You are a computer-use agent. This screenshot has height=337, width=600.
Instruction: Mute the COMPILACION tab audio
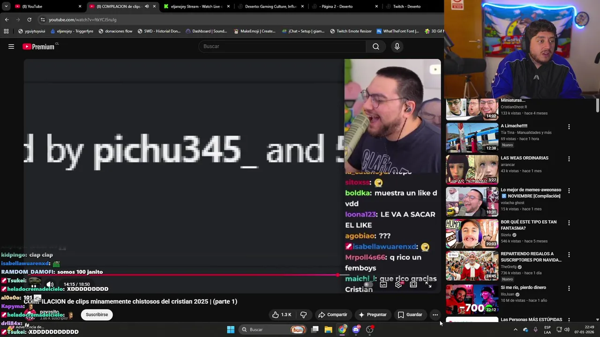tap(147, 7)
